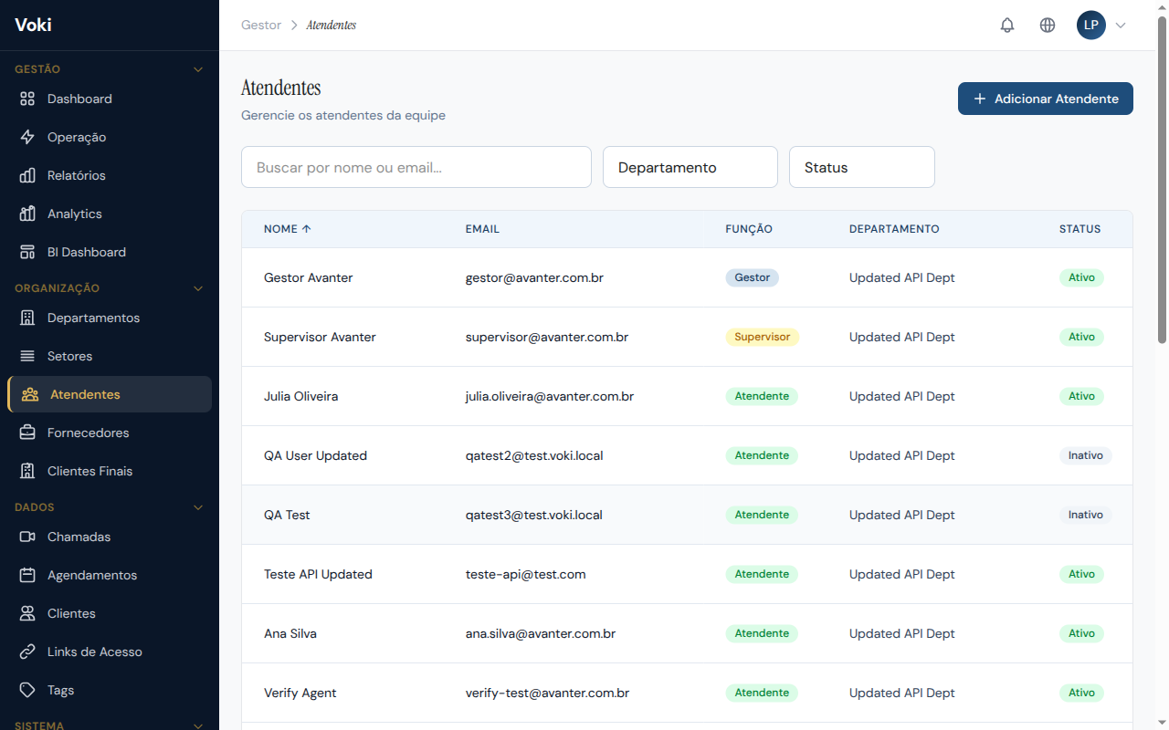Viewport: 1169px width, 730px height.
Task: Click the Chamadas video camera icon
Action: (x=27, y=537)
